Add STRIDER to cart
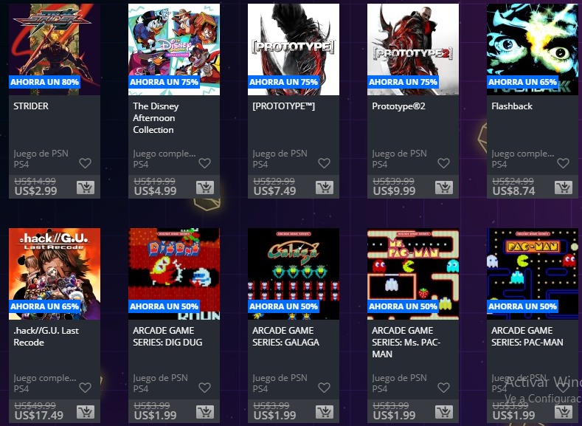This screenshot has width=582, height=426. (86, 188)
